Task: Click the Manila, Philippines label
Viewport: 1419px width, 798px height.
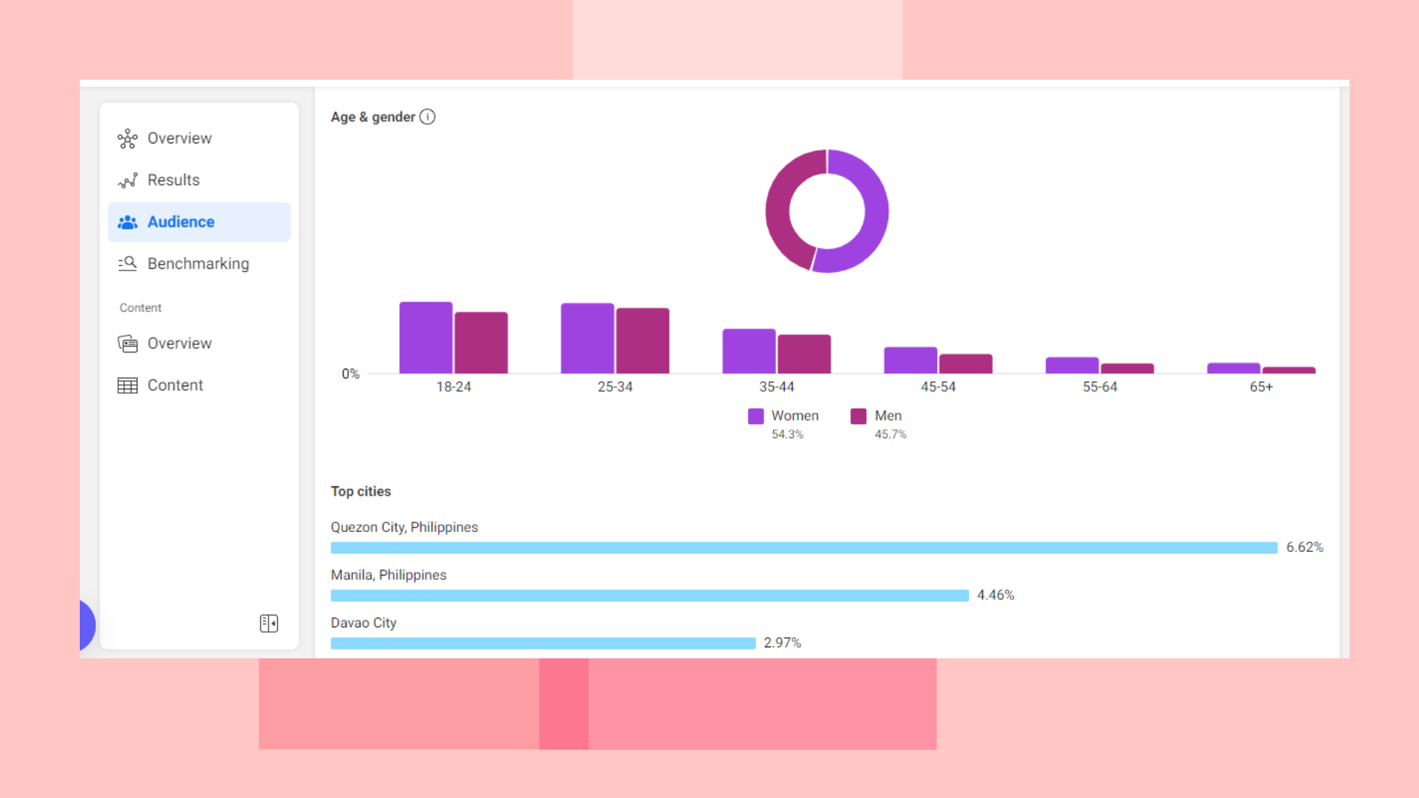Action: click(x=389, y=575)
